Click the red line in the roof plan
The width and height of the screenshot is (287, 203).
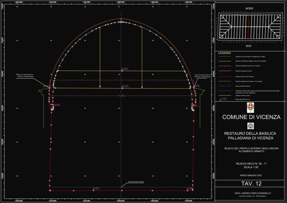pyautogui.click(x=249, y=28)
